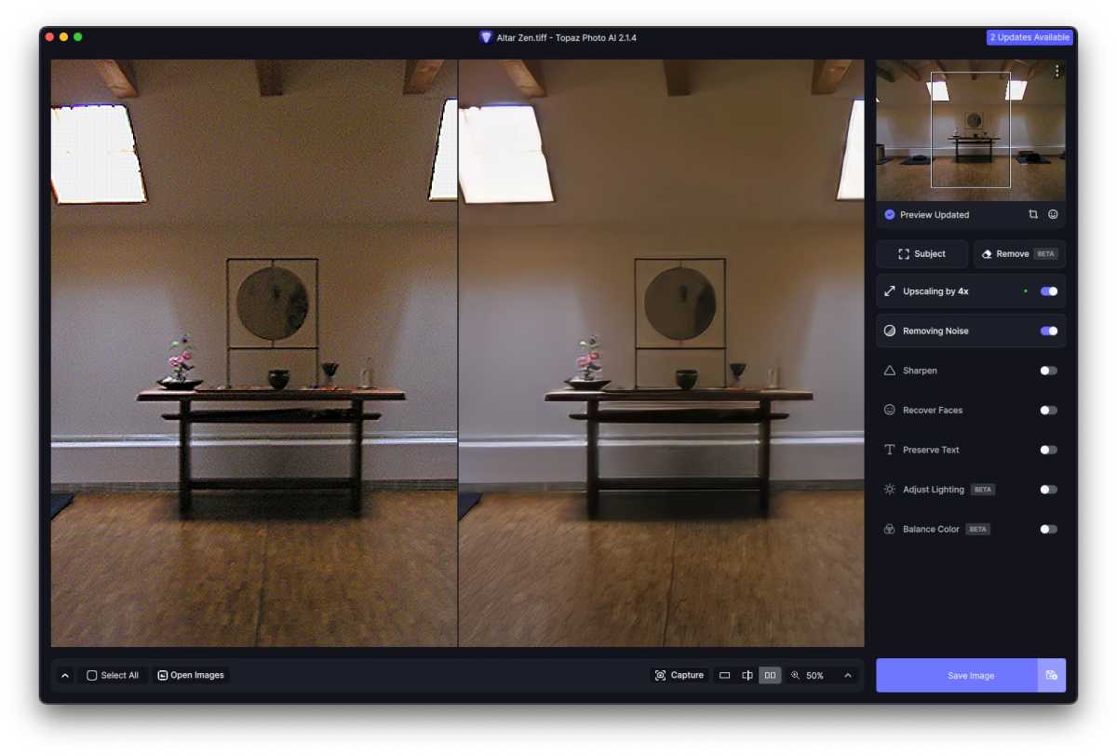Click the Save Image button
The height and width of the screenshot is (756, 1117).
(957, 675)
